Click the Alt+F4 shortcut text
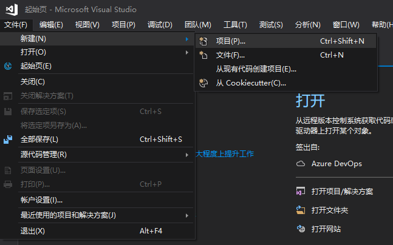 (x=151, y=230)
